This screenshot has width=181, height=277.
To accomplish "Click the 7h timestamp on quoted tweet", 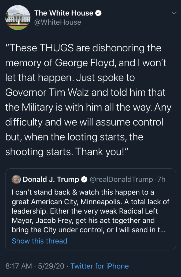I will tap(161, 180).
